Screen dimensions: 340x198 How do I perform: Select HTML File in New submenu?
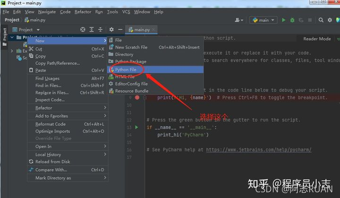155,77
